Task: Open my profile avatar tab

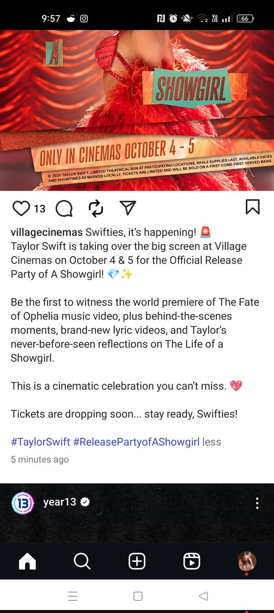Action: 247,561
